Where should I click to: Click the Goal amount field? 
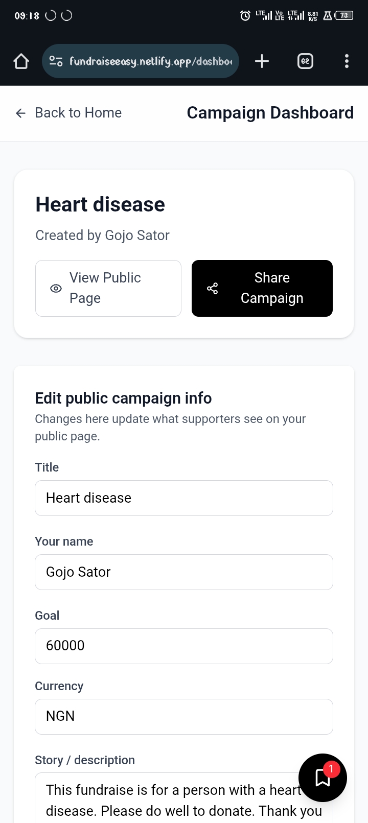pos(184,646)
